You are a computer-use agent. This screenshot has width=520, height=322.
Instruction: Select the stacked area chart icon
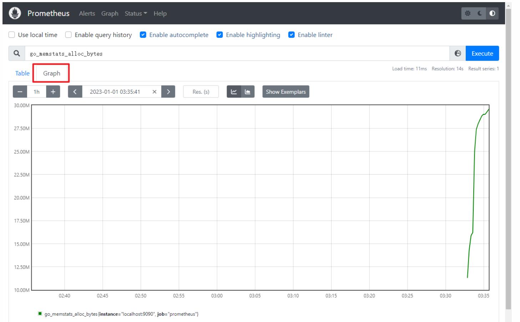click(248, 92)
